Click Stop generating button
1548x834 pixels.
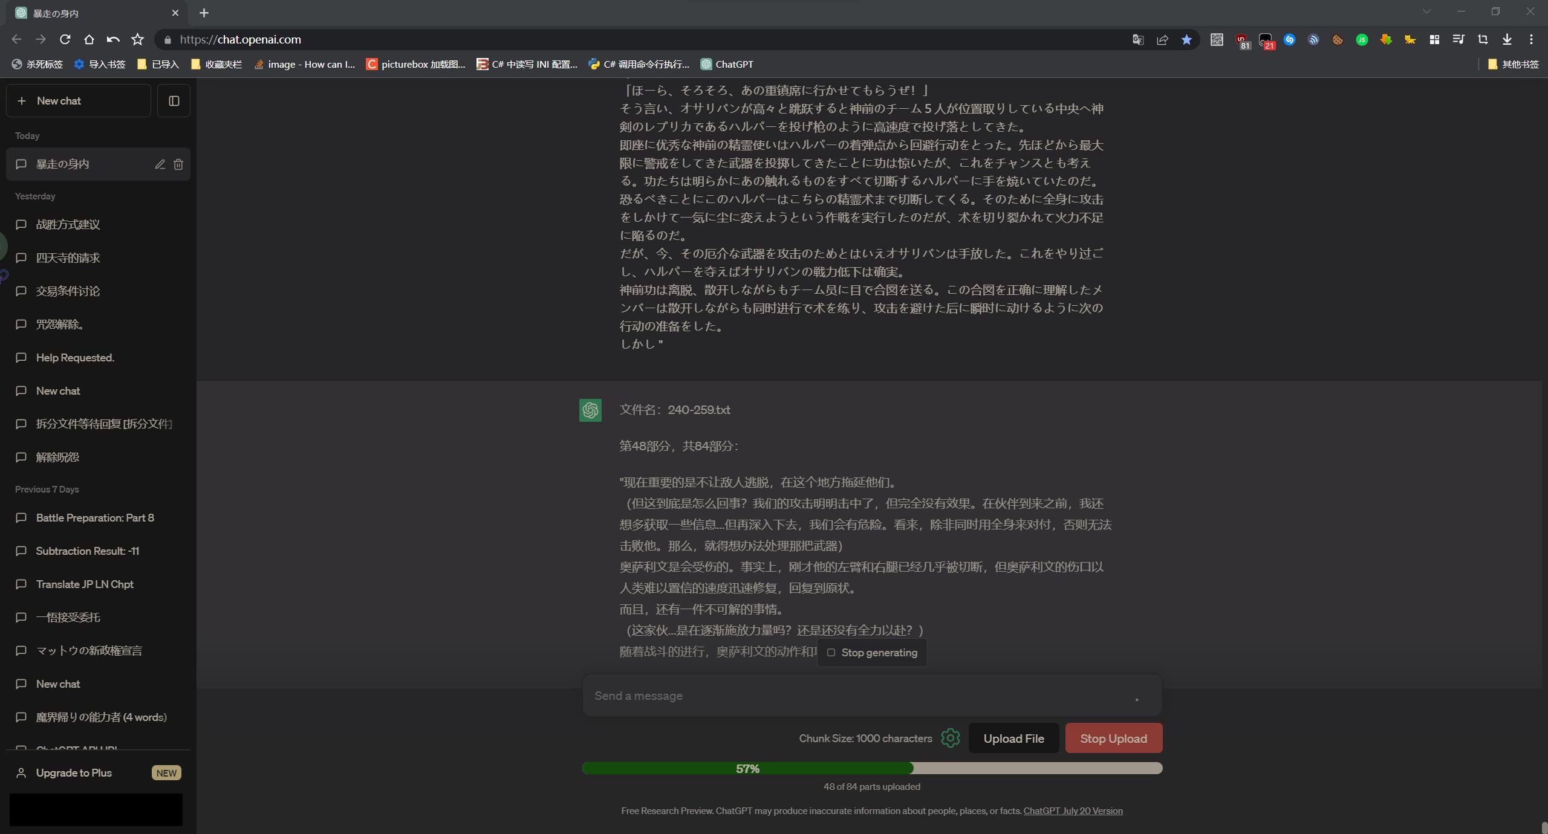click(872, 653)
